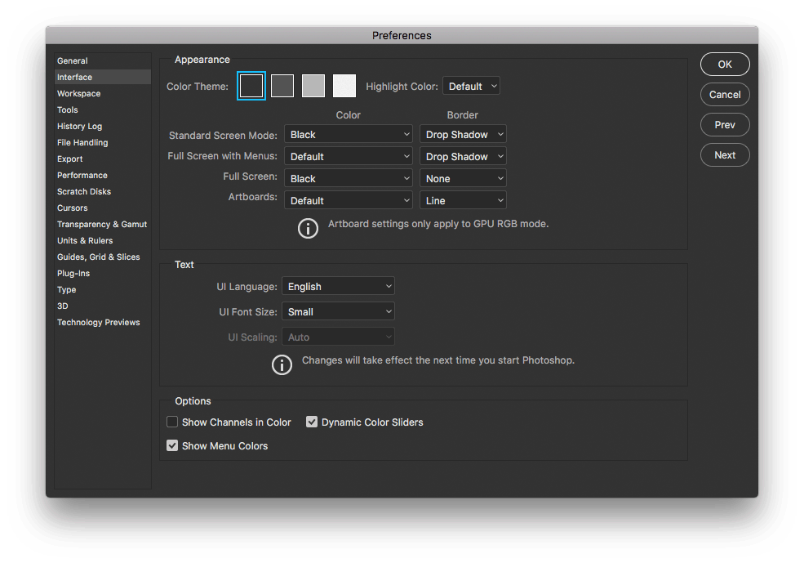Viewport: 804px width, 563px height.
Task: Click the Preferences title bar
Action: (402, 35)
